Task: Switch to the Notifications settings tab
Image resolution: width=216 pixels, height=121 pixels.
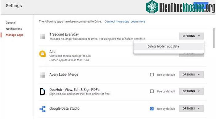Action: click(14, 29)
